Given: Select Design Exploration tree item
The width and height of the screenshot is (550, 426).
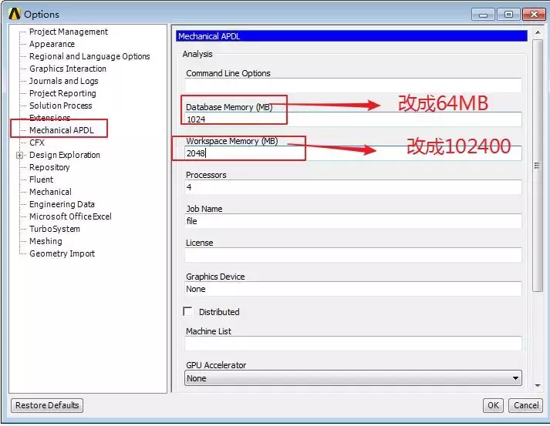Looking at the screenshot, I should tap(65, 155).
